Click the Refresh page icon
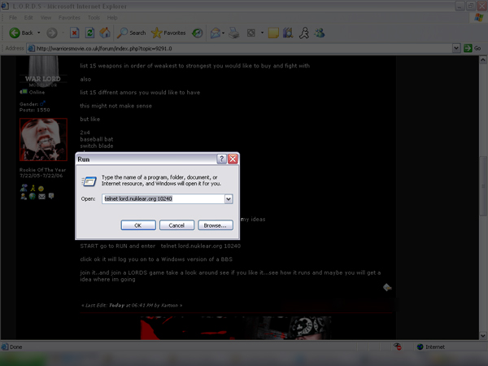 pos(89,33)
